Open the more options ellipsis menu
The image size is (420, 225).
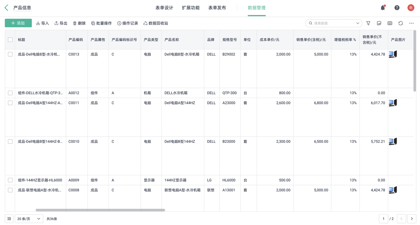411,23
